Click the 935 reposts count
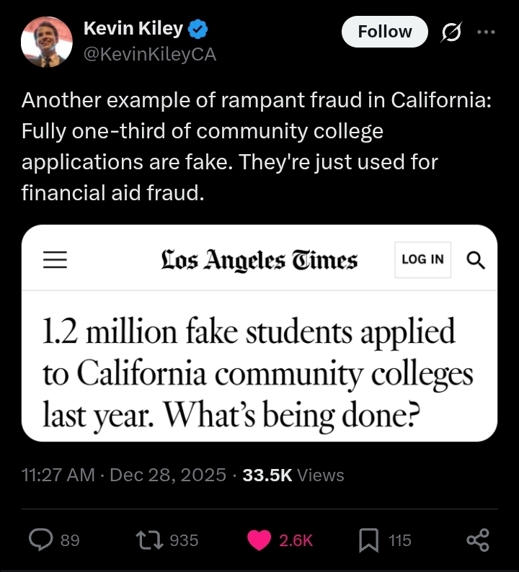This screenshot has height=572, width=519. [183, 540]
